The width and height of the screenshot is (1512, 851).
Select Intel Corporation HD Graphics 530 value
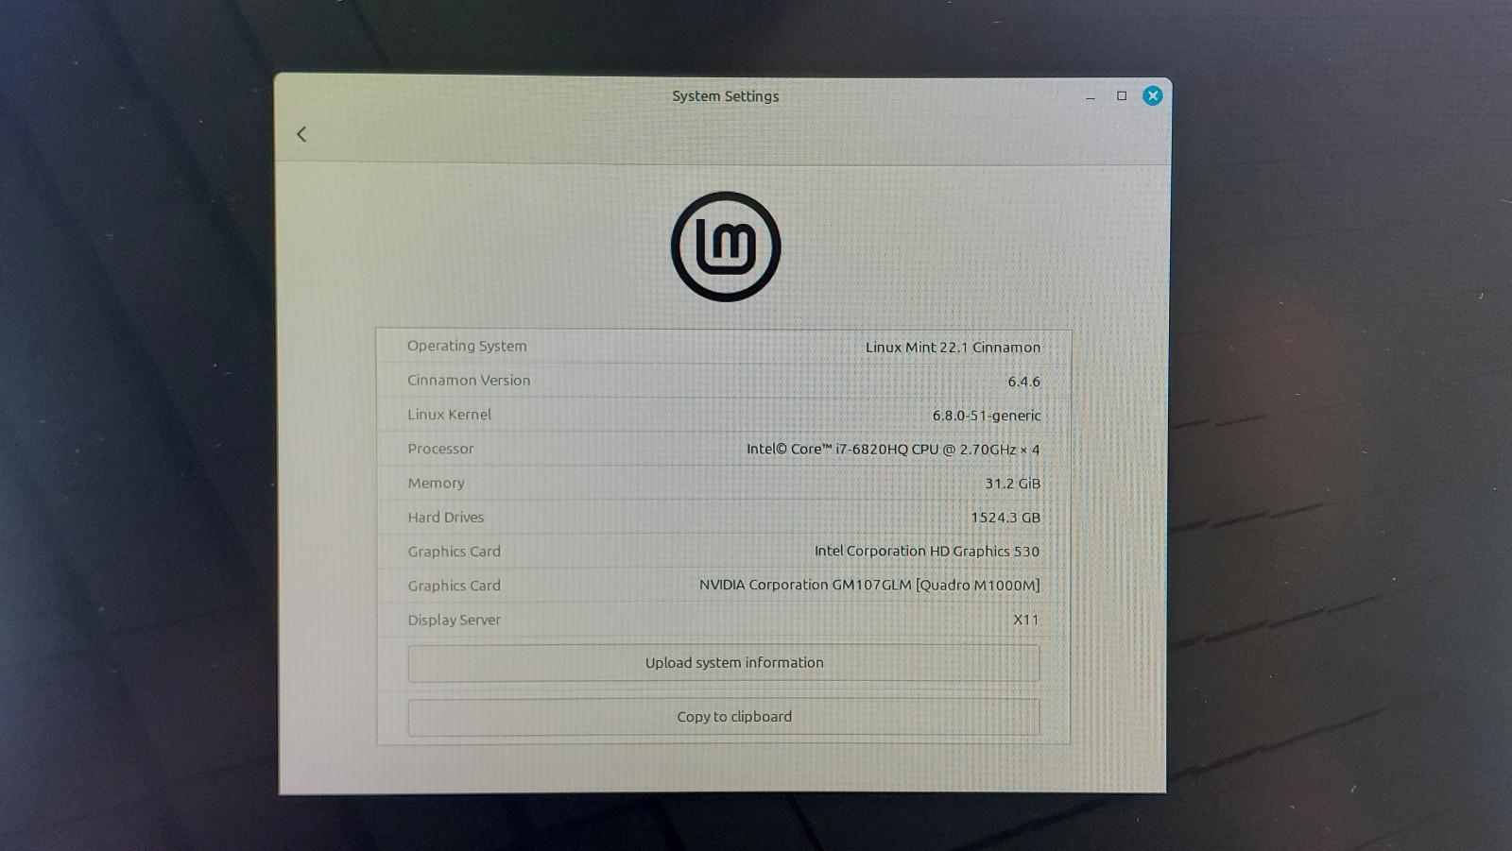point(927,552)
